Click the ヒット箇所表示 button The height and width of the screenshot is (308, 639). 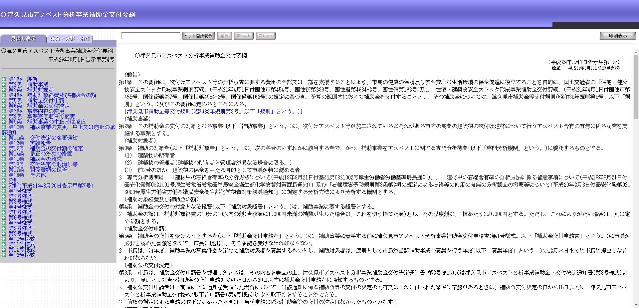pyautogui.click(x=198, y=36)
